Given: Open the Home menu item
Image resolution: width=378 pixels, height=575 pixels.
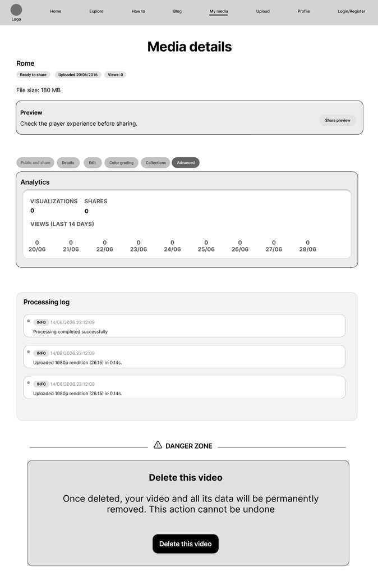Looking at the screenshot, I should [56, 11].
